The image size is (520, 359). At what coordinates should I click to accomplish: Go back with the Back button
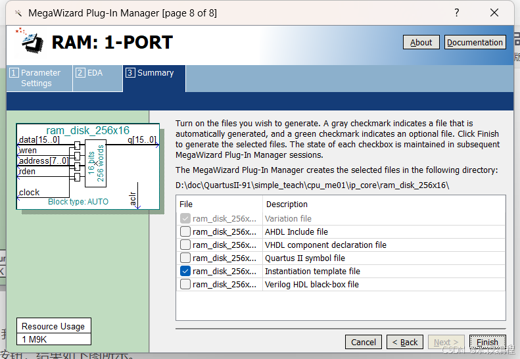[405, 342]
